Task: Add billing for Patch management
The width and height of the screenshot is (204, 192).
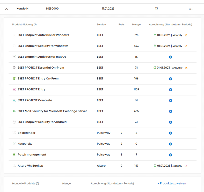Action: pos(170,155)
